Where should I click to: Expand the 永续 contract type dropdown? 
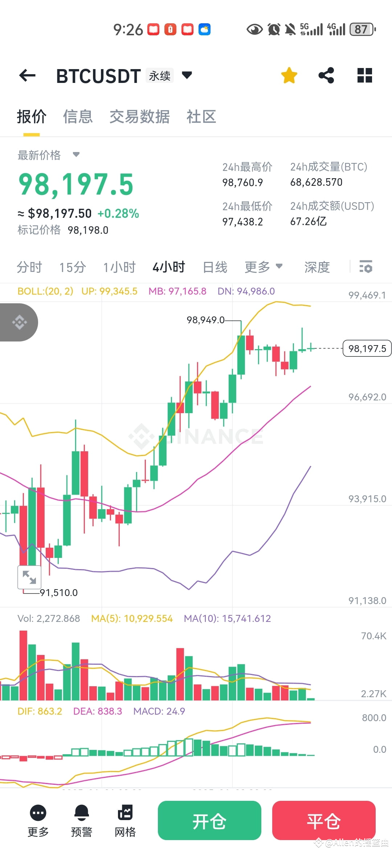coord(160,75)
